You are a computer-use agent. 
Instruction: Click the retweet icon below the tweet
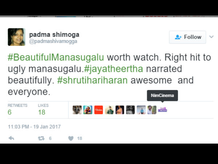click(x=41, y=138)
